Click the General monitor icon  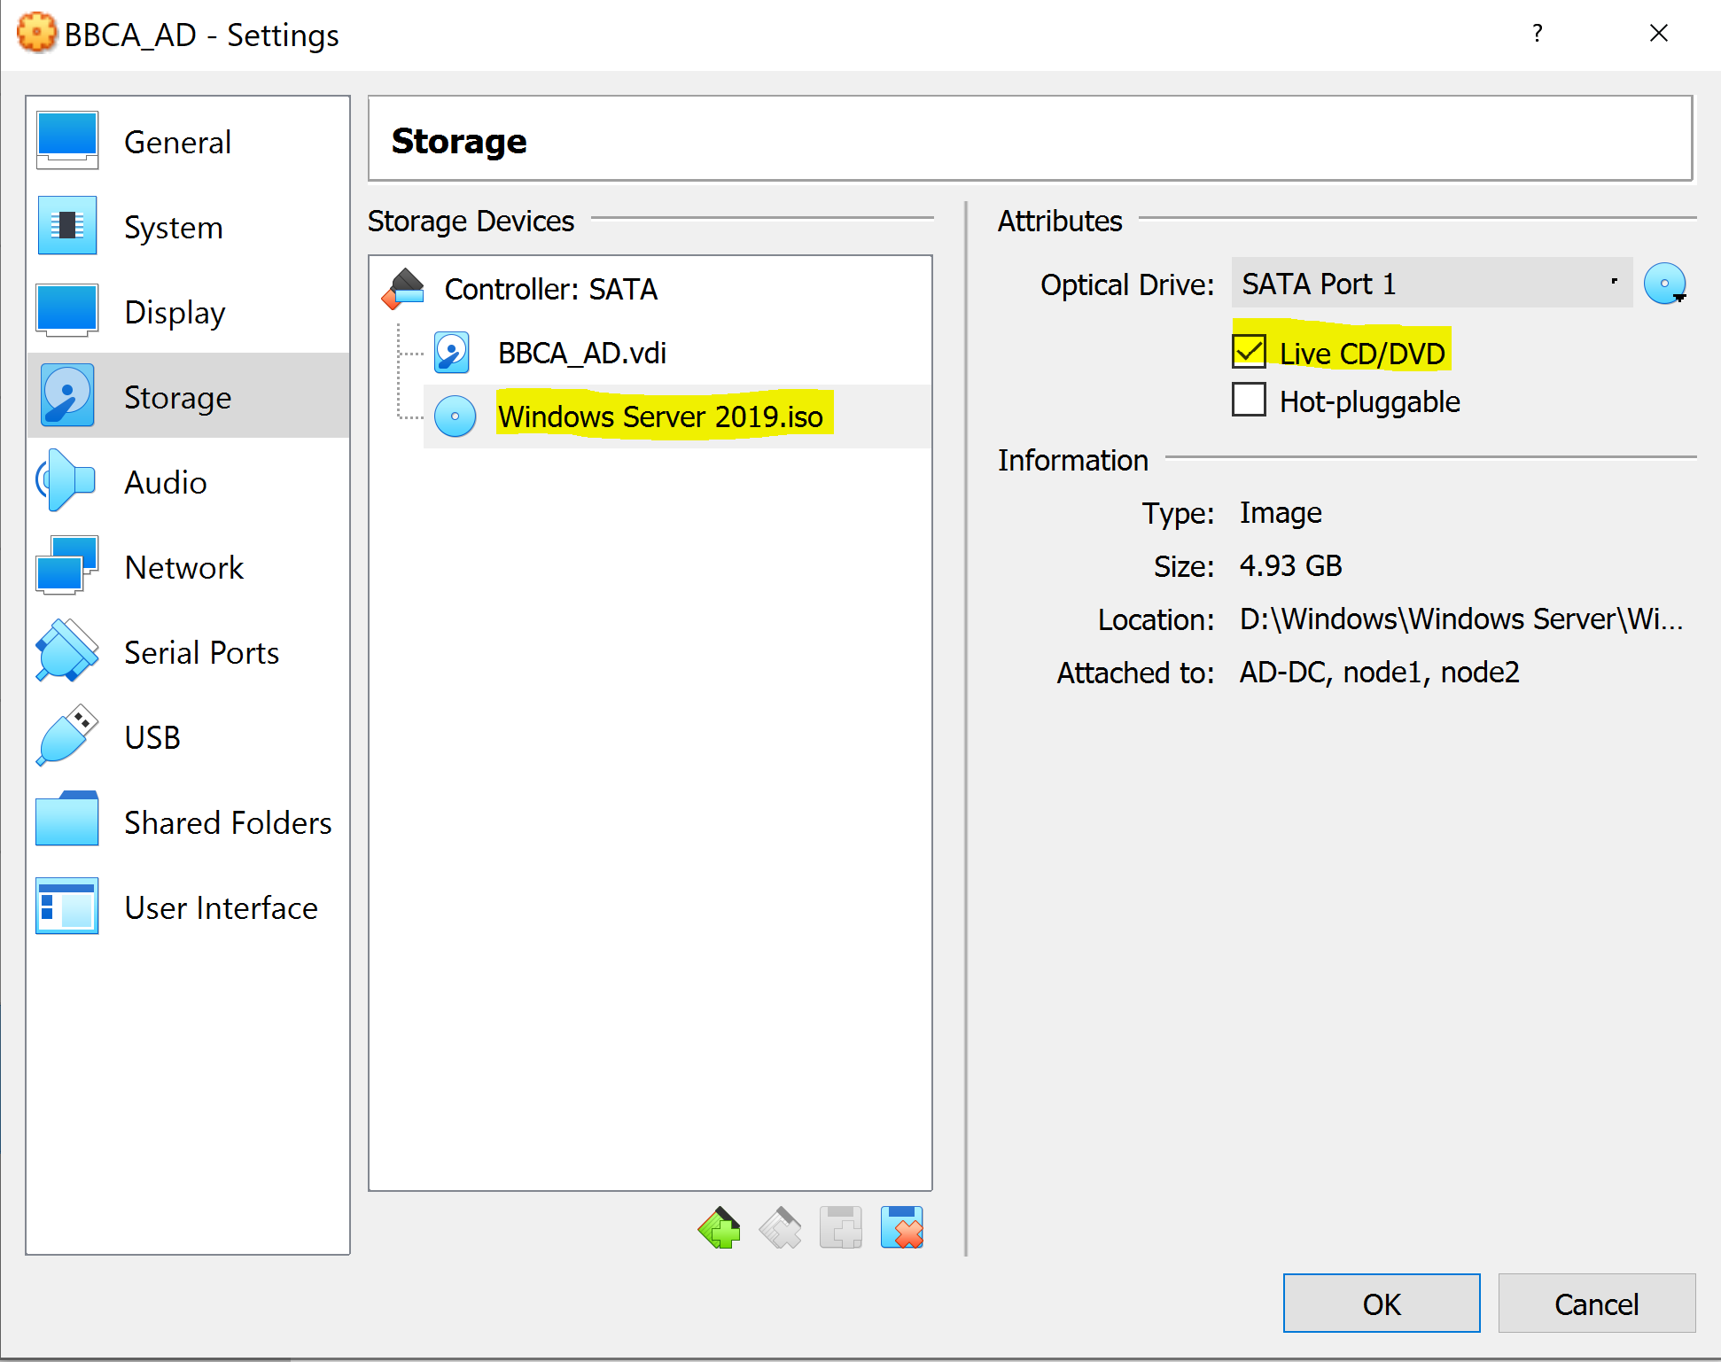tap(67, 140)
